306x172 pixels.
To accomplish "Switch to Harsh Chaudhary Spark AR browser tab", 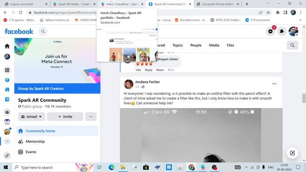I will pyautogui.click(x=122, y=4).
